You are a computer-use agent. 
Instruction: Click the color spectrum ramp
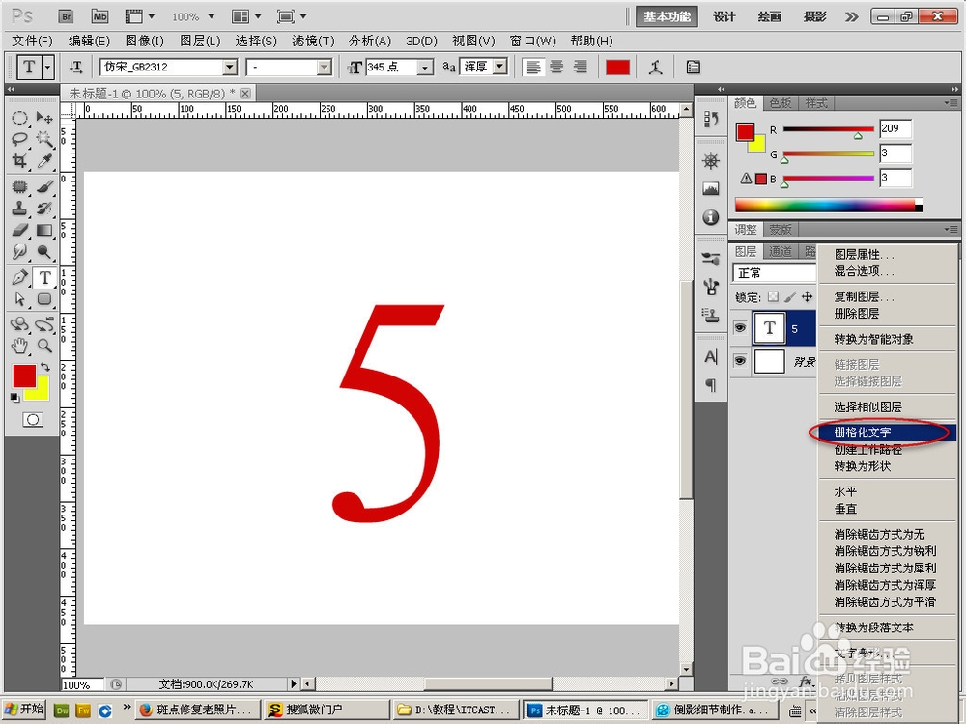coord(828,205)
